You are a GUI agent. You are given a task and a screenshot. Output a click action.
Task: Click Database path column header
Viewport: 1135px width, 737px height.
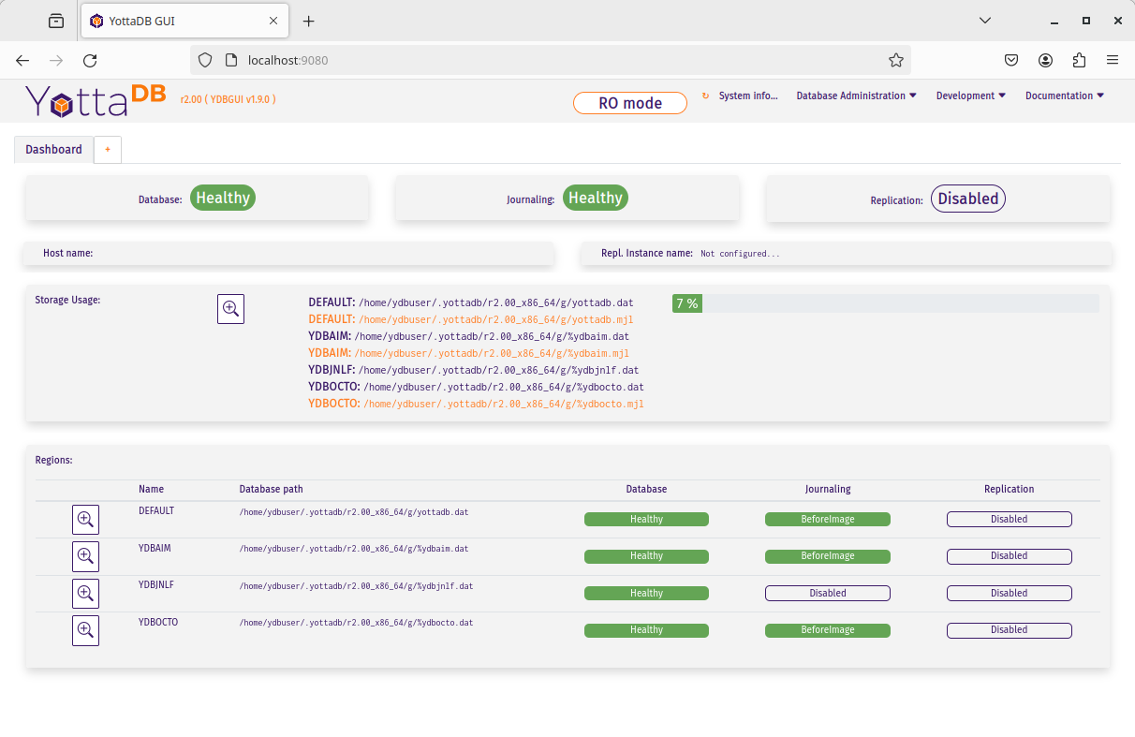pos(272,490)
